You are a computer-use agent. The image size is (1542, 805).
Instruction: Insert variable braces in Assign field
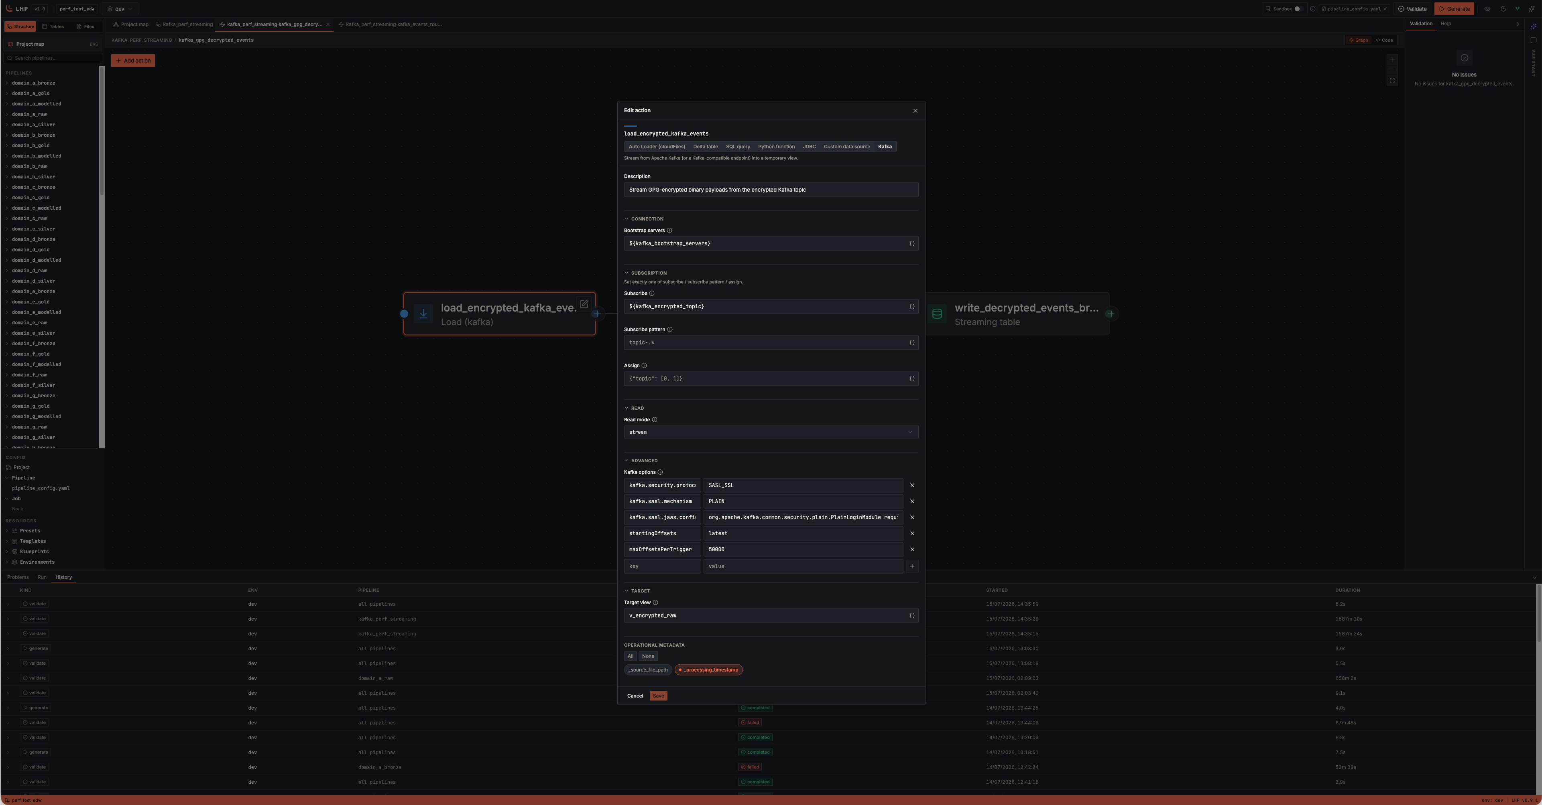(911, 378)
